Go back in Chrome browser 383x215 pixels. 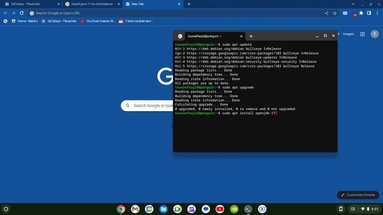(x=5, y=13)
